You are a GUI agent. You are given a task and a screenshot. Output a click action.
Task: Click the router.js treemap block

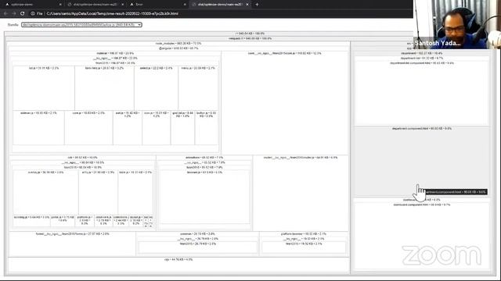301,193
